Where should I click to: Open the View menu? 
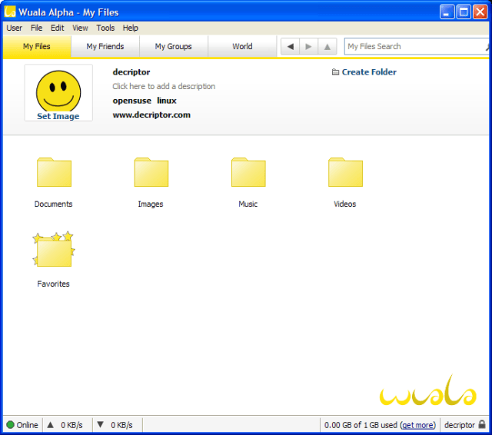coord(80,28)
